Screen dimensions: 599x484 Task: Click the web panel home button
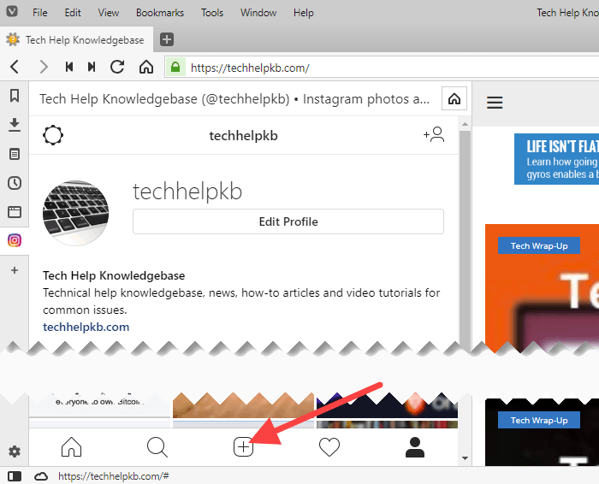click(454, 99)
